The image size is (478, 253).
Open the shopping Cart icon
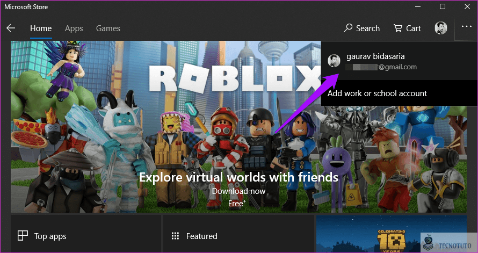pos(398,28)
